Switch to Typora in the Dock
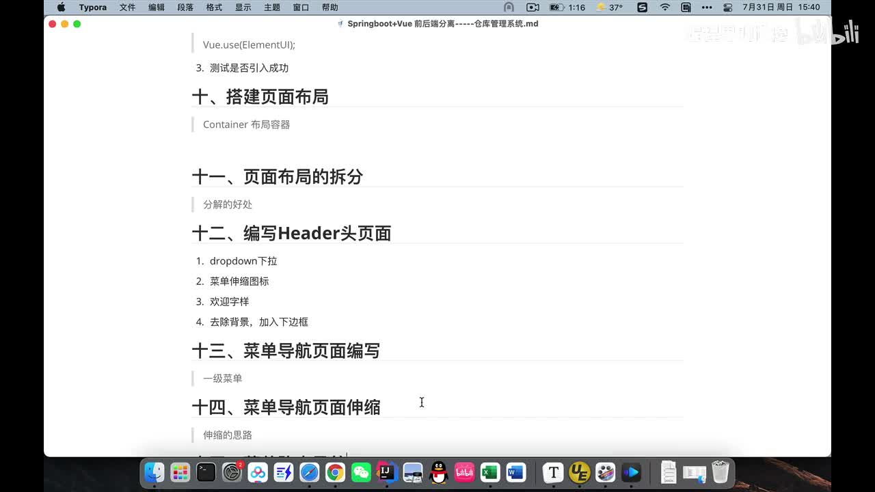Image resolution: width=875 pixels, height=492 pixels. pyautogui.click(x=554, y=472)
